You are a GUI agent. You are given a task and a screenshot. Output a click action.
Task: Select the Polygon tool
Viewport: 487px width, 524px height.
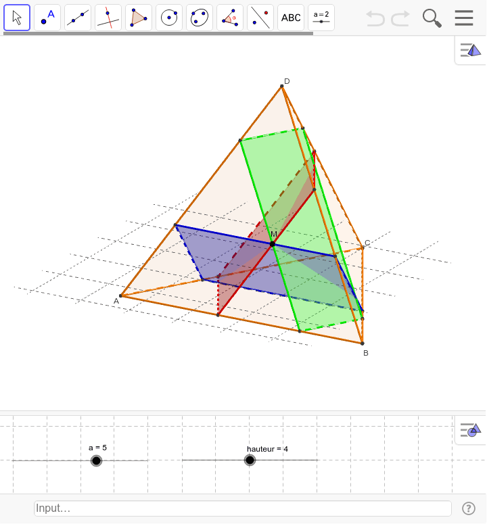click(x=139, y=18)
